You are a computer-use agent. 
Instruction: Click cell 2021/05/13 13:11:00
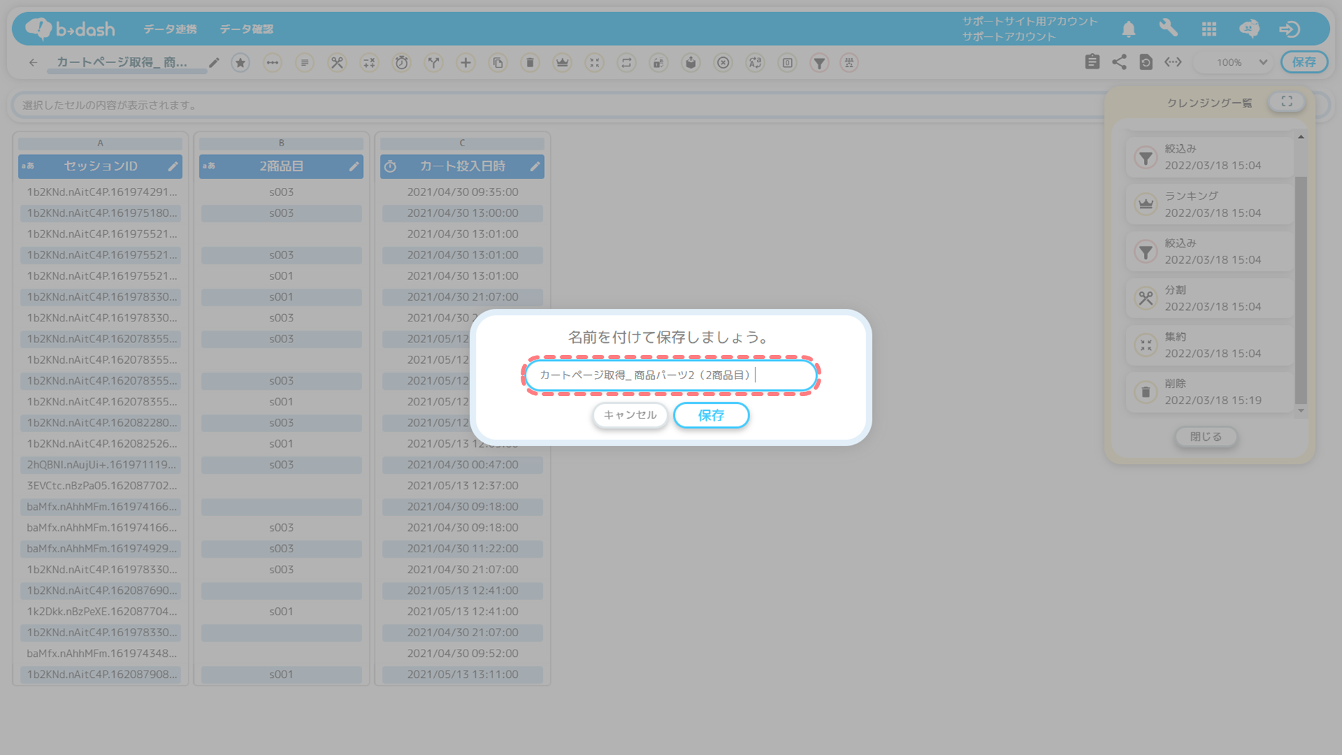point(462,674)
